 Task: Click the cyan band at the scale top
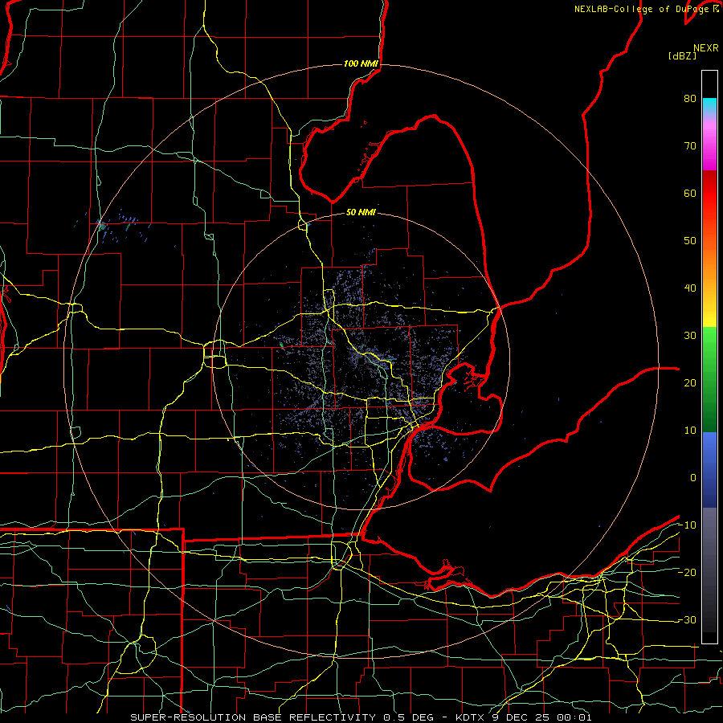pos(709,106)
